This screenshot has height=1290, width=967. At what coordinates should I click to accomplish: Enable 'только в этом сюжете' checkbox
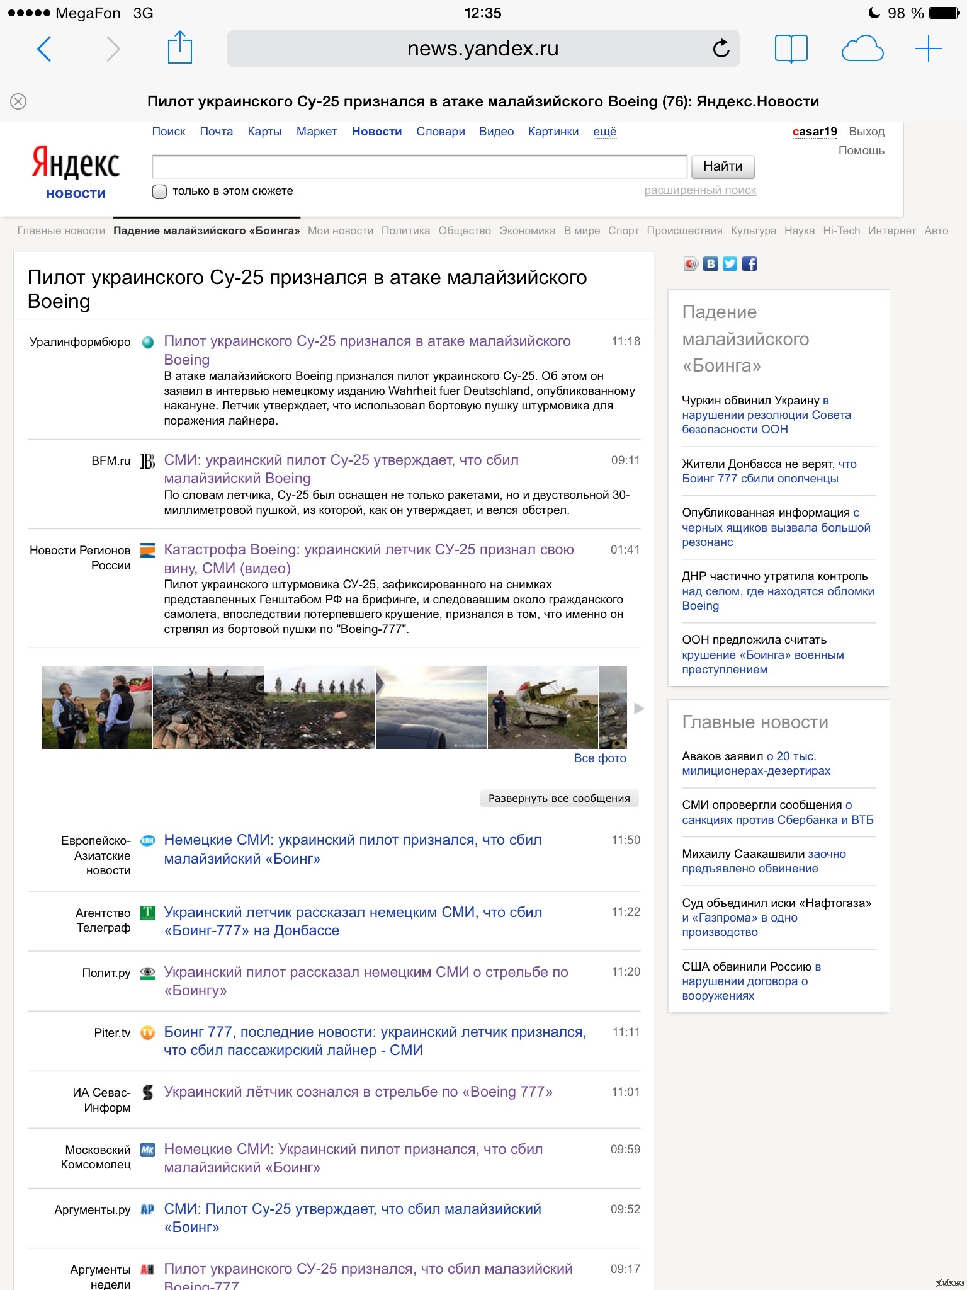click(x=160, y=191)
